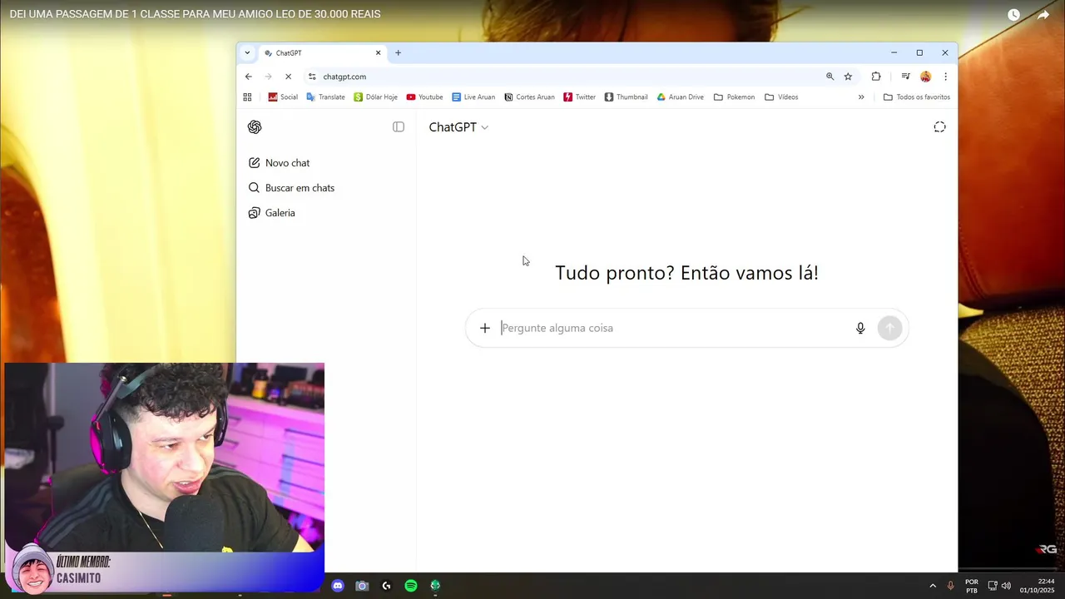This screenshot has height=599, width=1065.
Task: Go back in browser history
Action: (248, 77)
